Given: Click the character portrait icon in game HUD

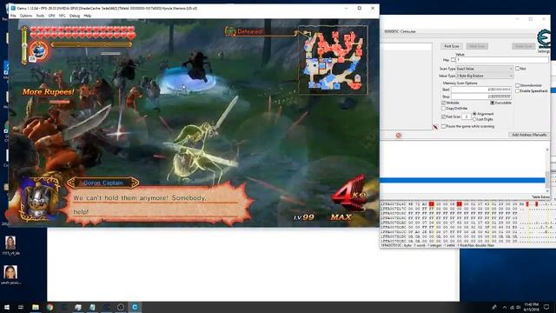Looking at the screenshot, I should click(38, 51).
